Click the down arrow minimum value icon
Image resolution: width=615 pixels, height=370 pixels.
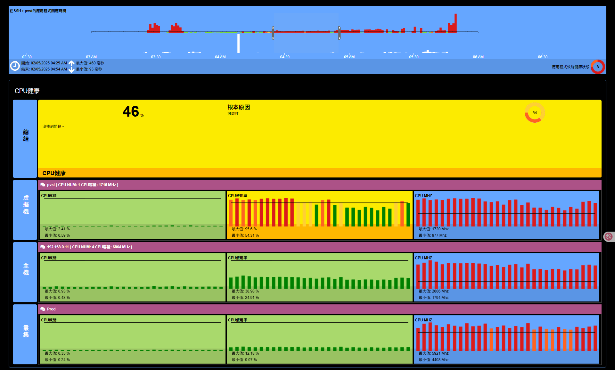click(x=71, y=69)
